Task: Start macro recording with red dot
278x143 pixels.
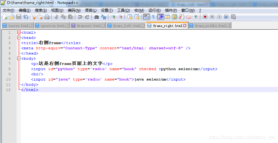Action: (205, 17)
